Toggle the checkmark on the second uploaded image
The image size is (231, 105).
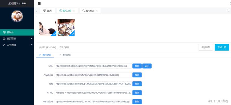coord(72,34)
